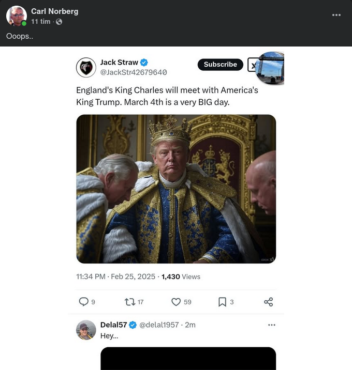The height and width of the screenshot is (370, 352).
Task: Like the tweet with heart icon
Action: (176, 302)
